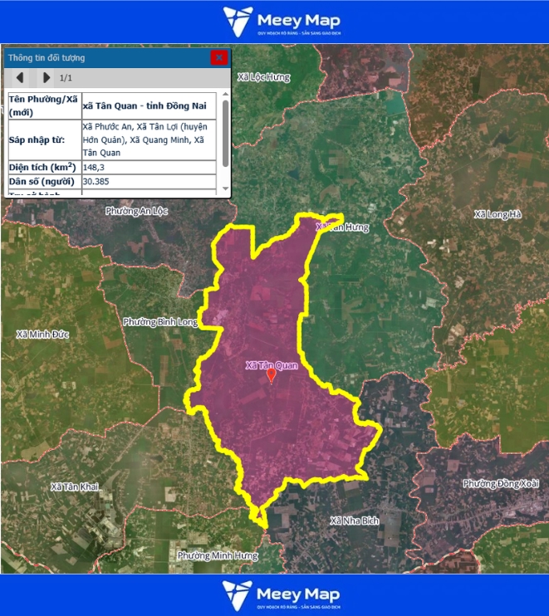
Task: Select Xã Tân Khai on the map
Action: click(73, 486)
